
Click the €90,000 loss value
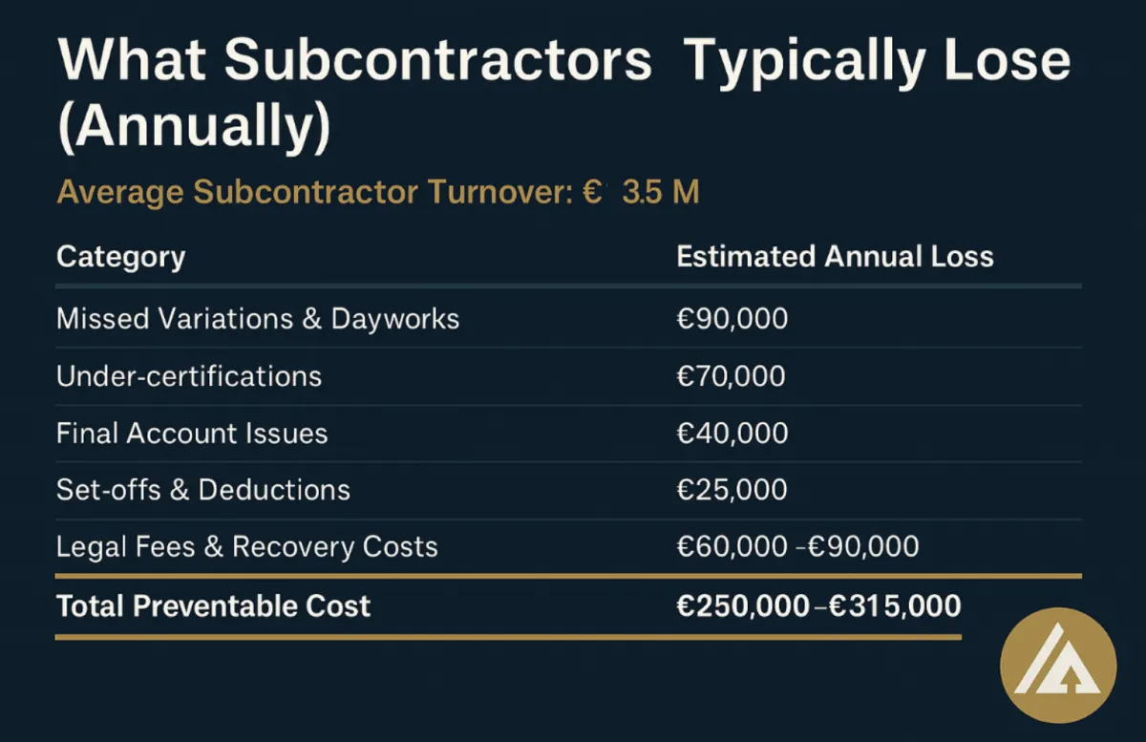tap(732, 318)
